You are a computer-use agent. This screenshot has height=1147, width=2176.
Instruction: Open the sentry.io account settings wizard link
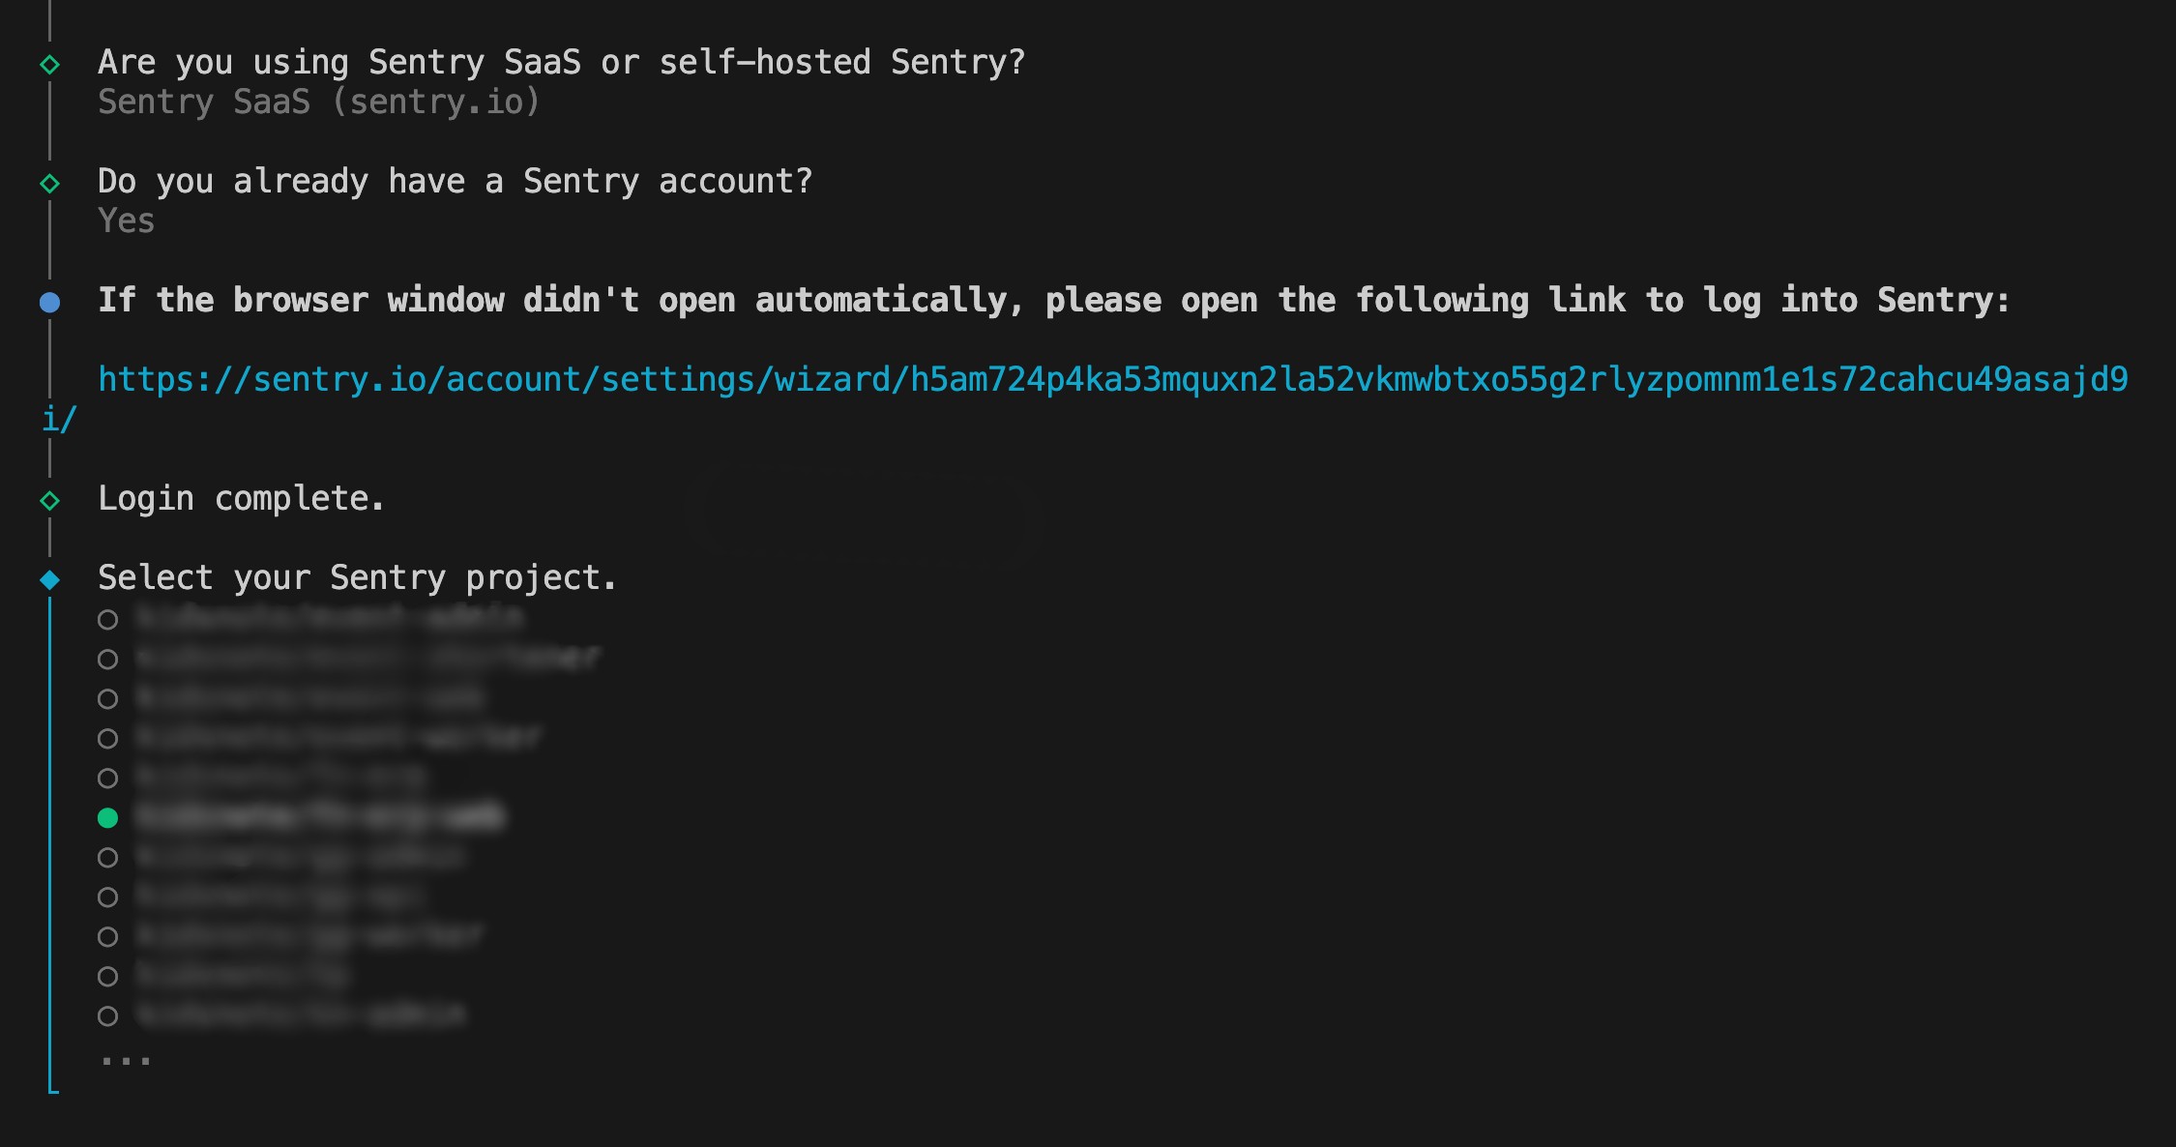click(x=1113, y=379)
